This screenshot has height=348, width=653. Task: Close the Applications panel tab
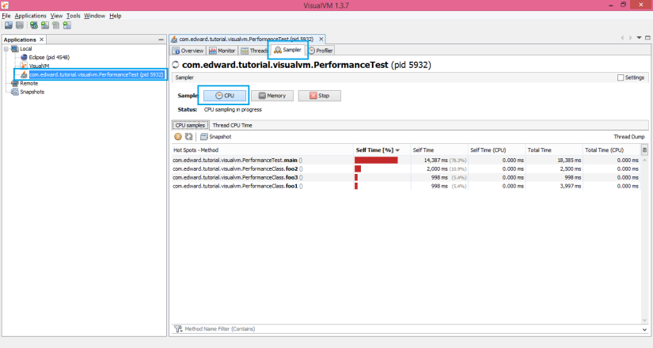[x=42, y=40]
